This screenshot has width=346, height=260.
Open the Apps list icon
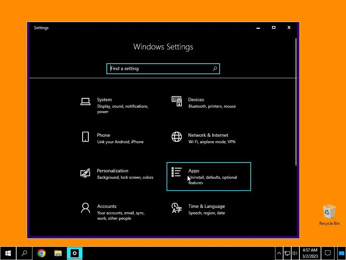coord(176,172)
